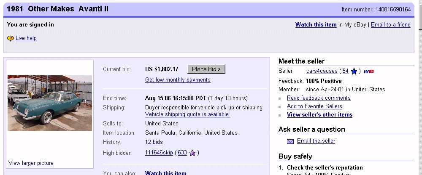Click the Live help question icon

(11, 38)
